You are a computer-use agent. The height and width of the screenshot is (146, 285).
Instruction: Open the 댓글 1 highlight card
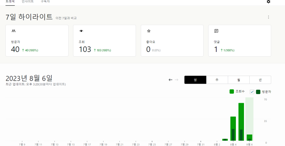[x=240, y=41]
